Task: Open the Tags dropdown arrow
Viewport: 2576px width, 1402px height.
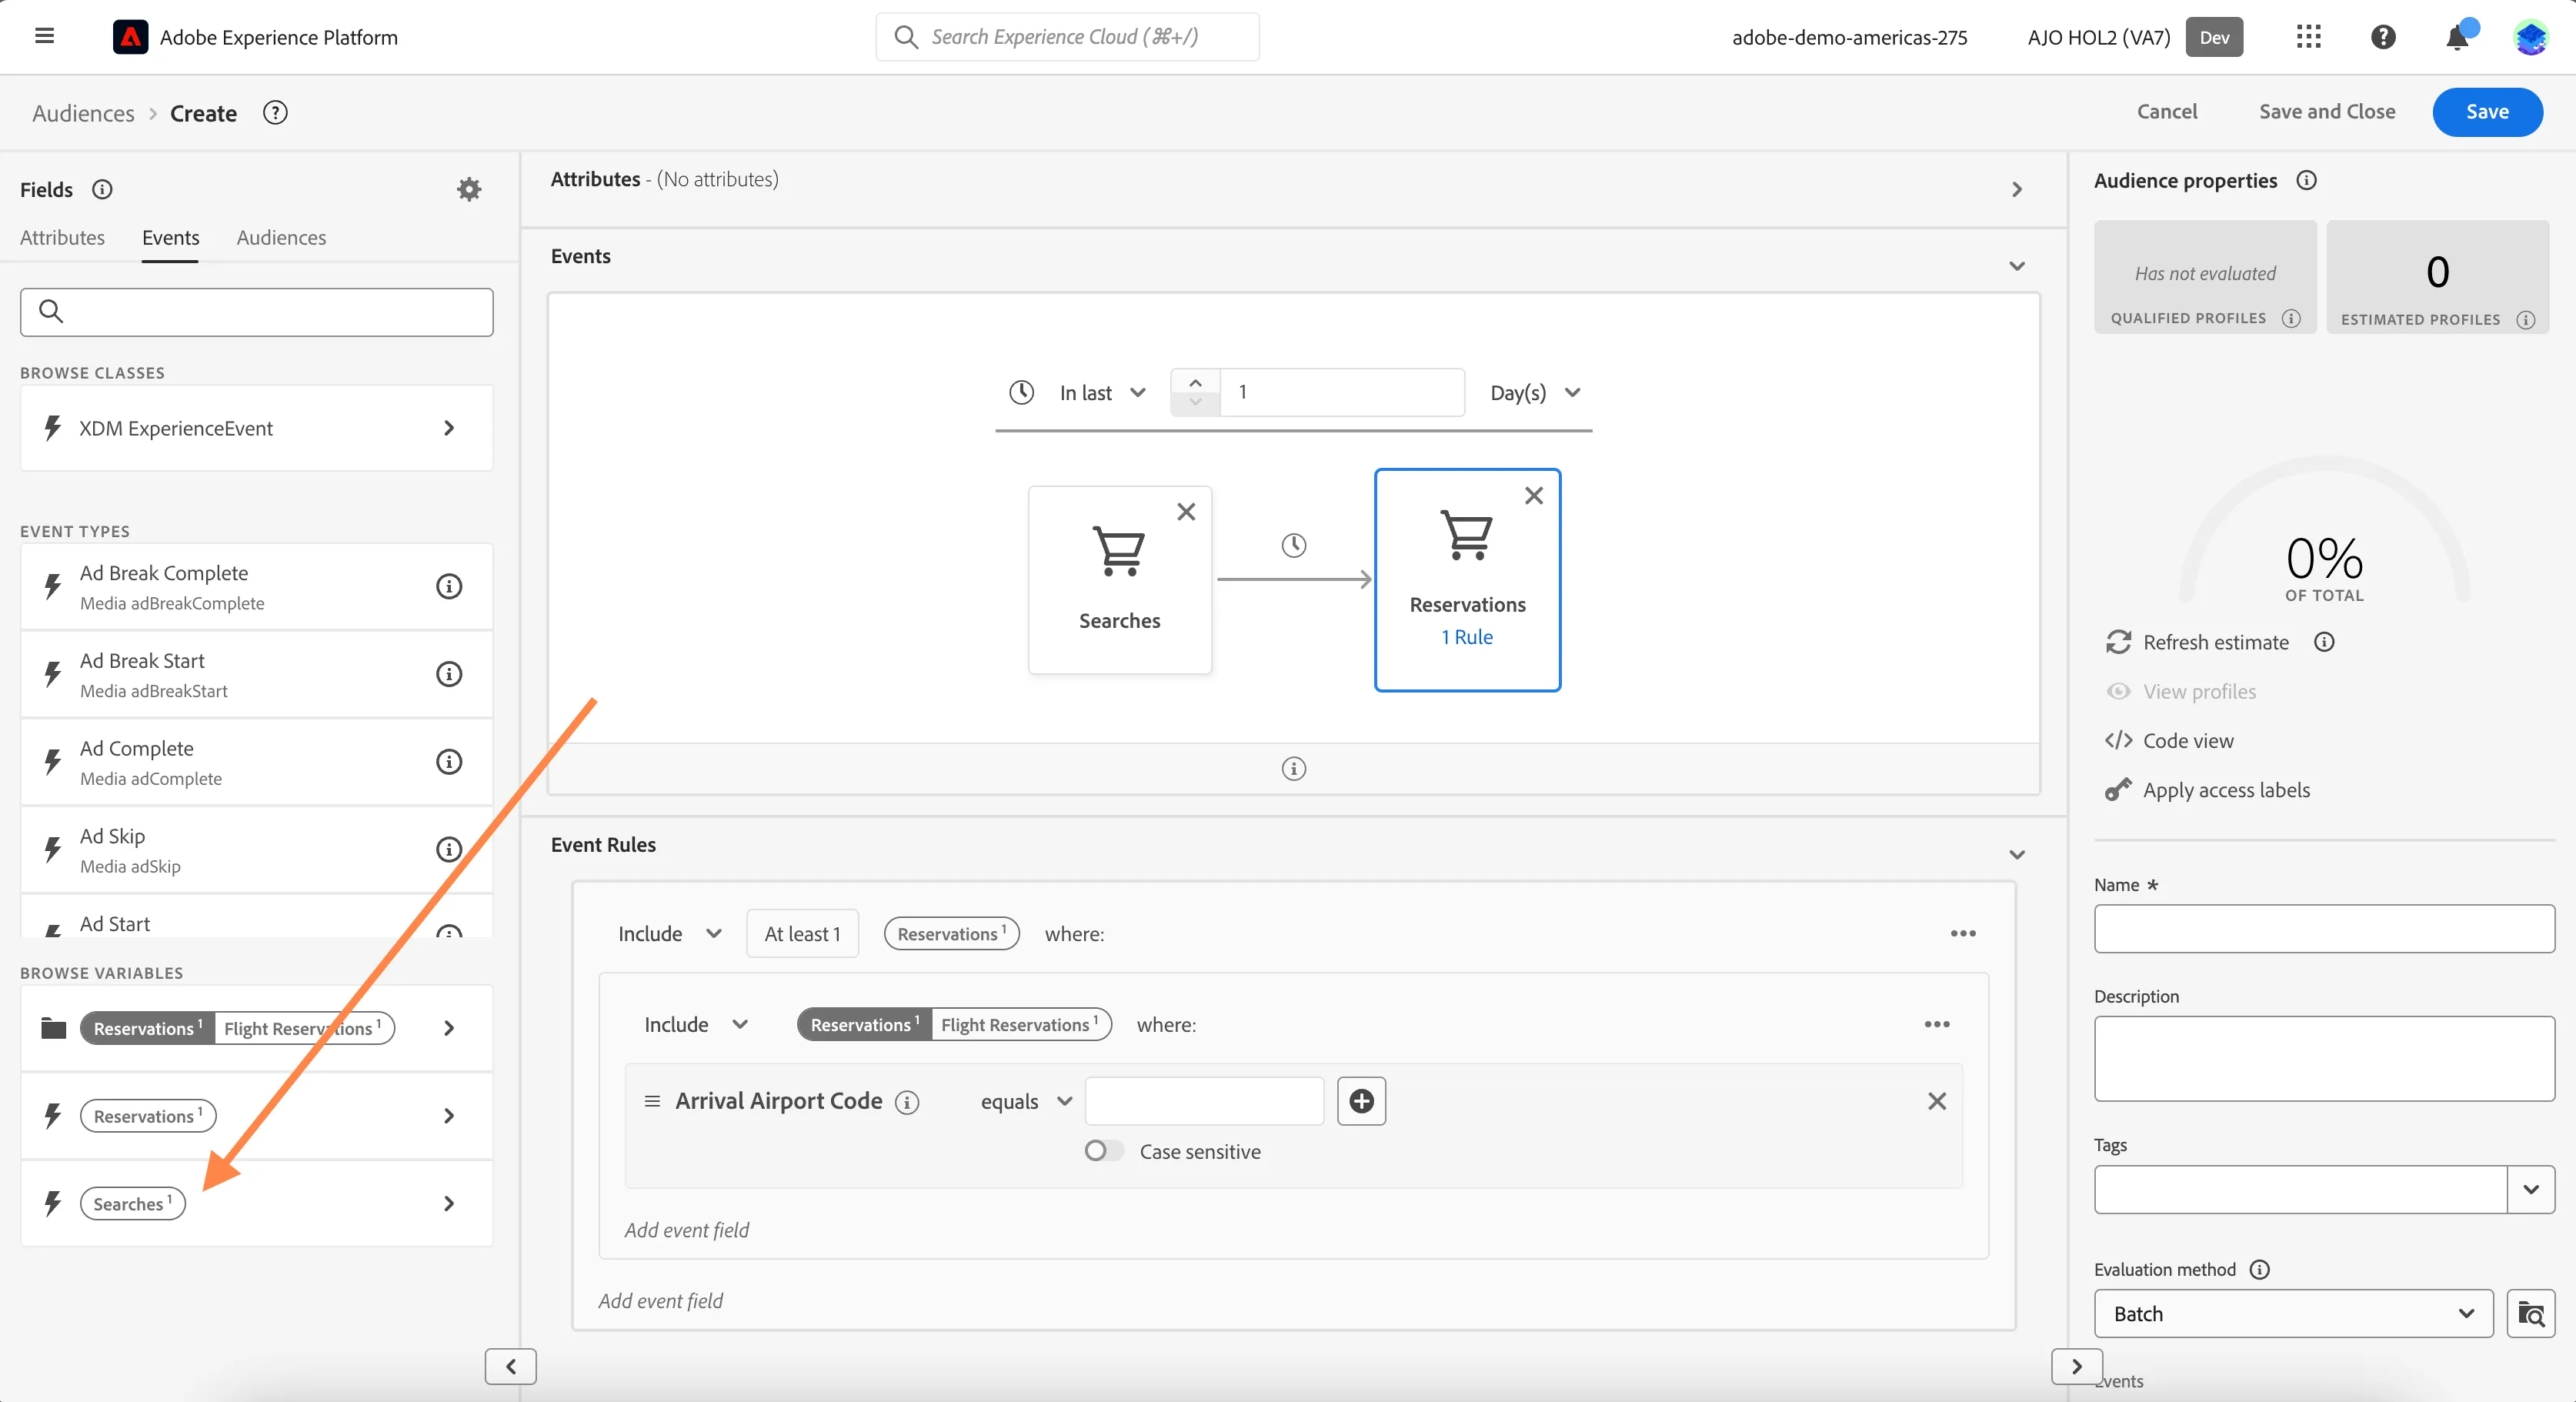Action: (2530, 1190)
